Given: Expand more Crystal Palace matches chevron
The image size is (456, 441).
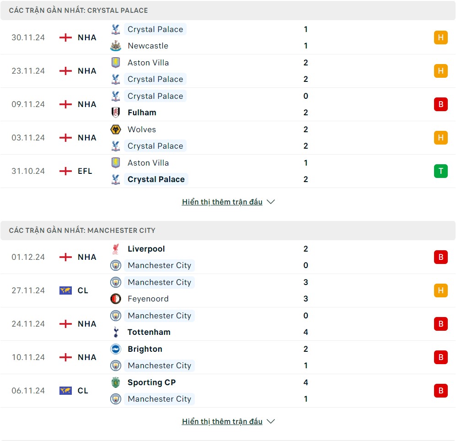Looking at the screenshot, I should (x=271, y=202).
